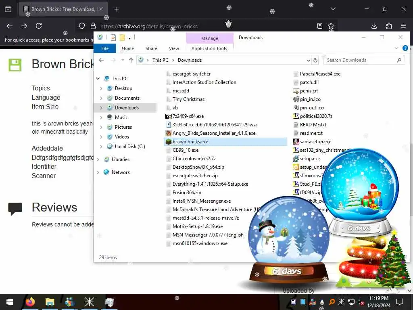Click the Firefox back arrow button

coord(10,26)
